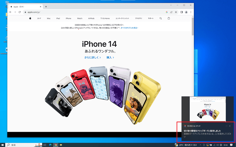Open the Watch menu item
The height and width of the screenshot is (147, 236).
coord(80,19)
